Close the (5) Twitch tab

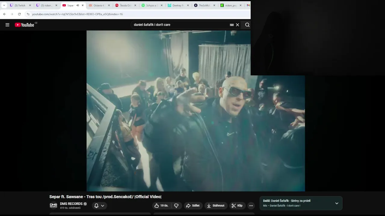point(30,5)
